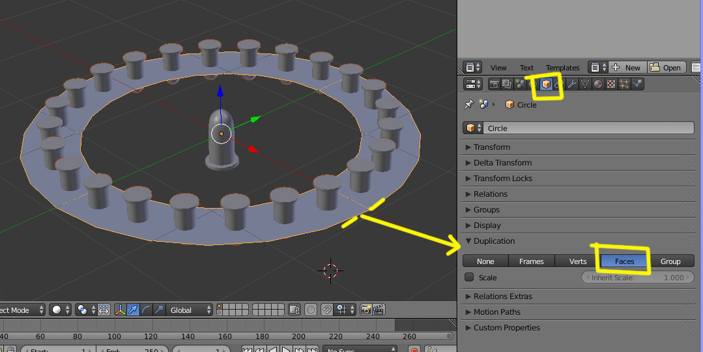Select Faces duplication type
Screen dimensions: 703x352
click(x=624, y=261)
